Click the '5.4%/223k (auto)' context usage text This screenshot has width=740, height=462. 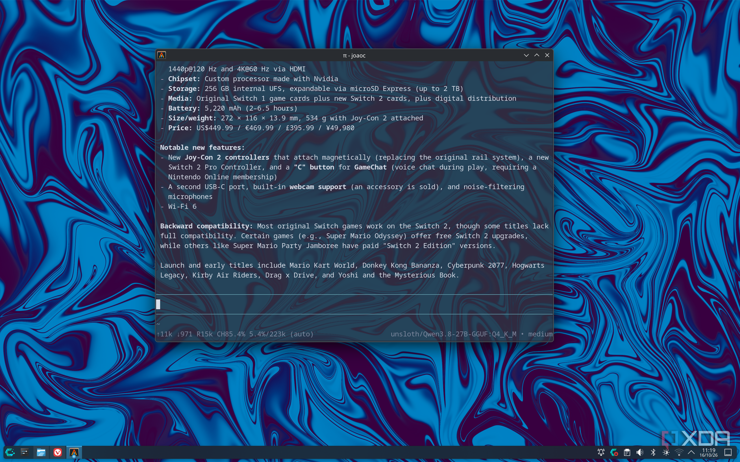click(281, 334)
